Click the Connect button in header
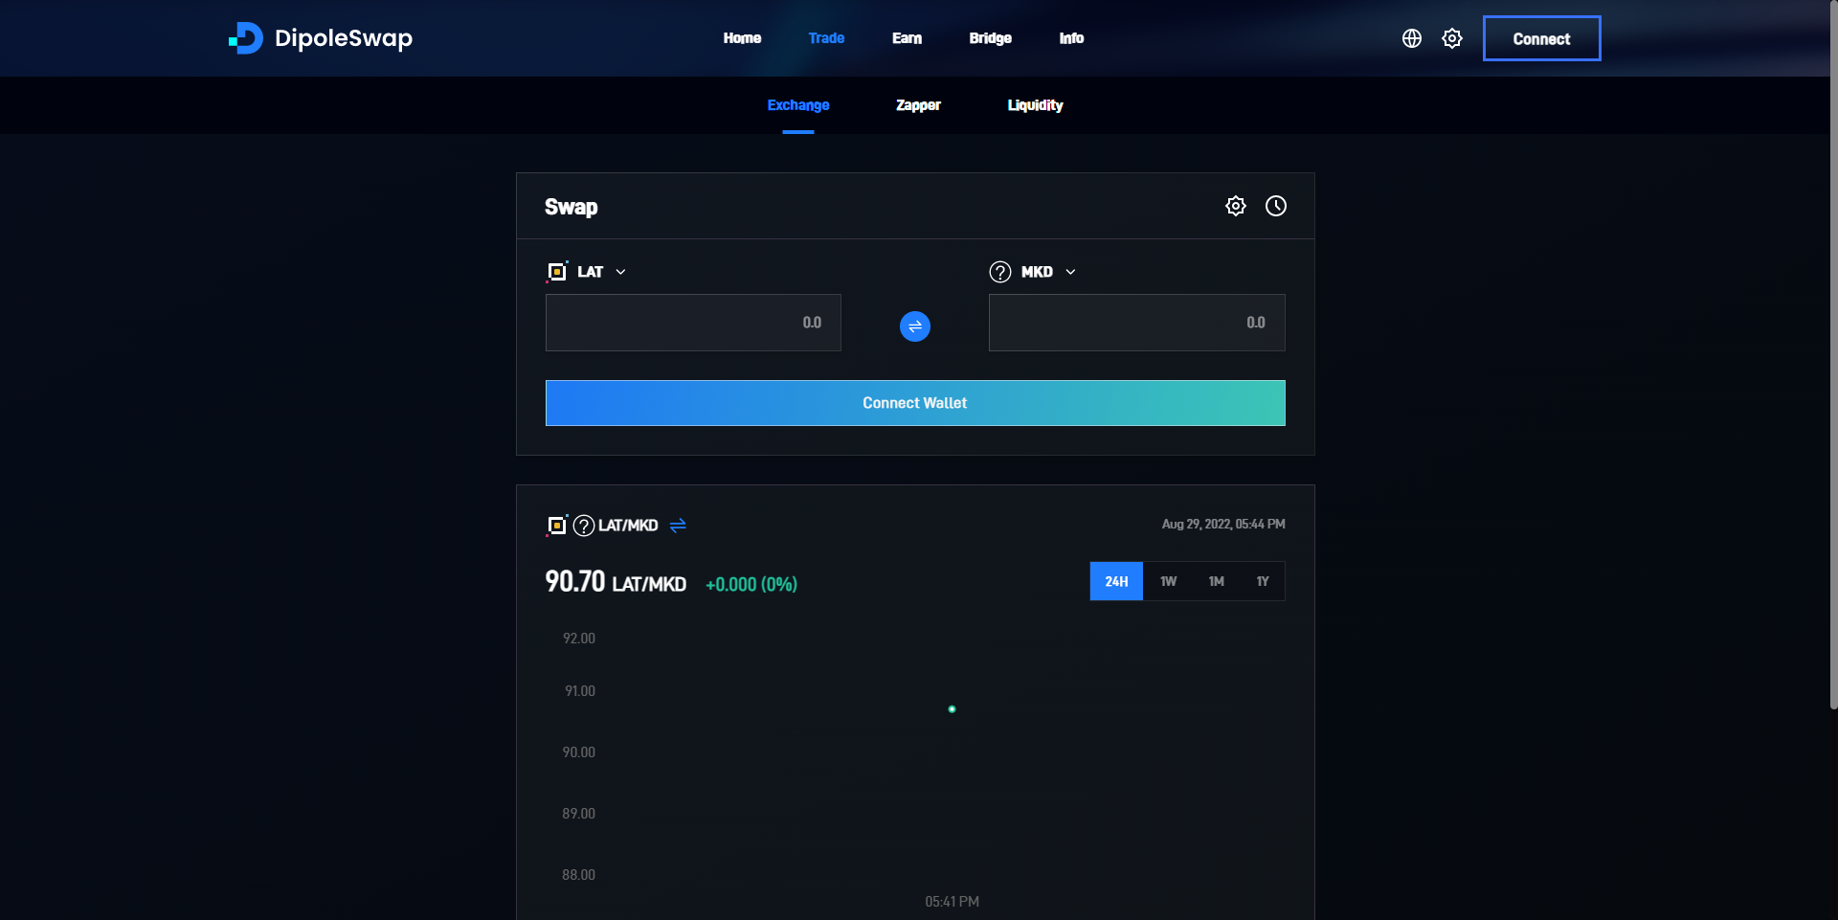Image resolution: width=1838 pixels, height=920 pixels. point(1541,38)
